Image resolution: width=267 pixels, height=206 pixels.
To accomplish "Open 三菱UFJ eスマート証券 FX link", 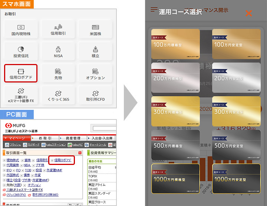I will (x=24, y=190).
